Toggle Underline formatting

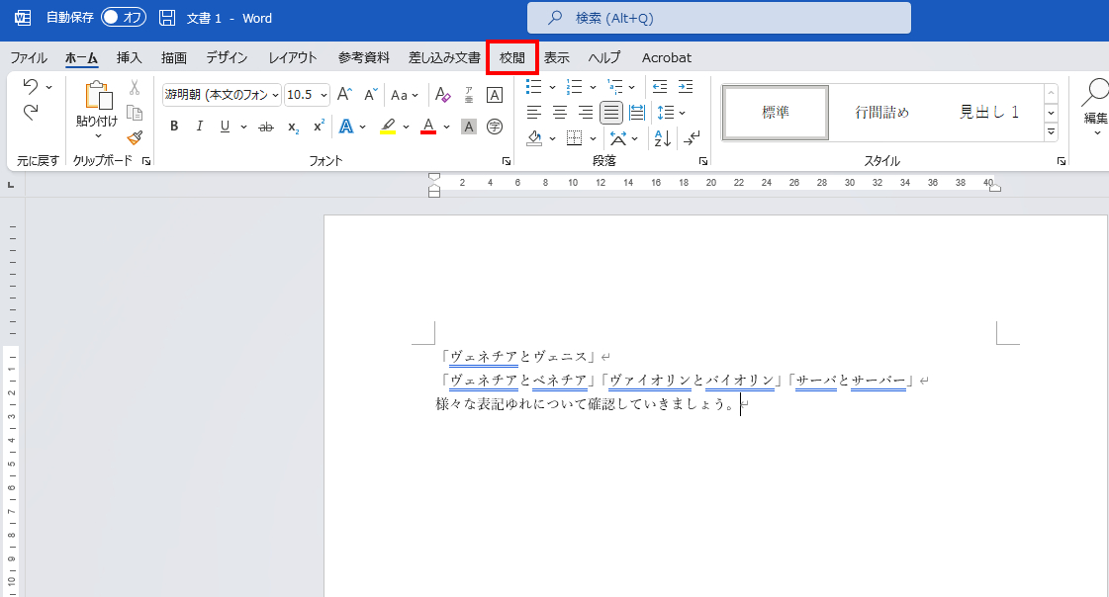(225, 127)
